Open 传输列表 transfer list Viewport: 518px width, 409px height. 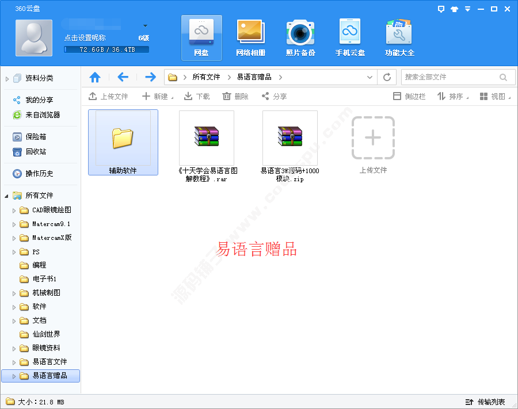point(485,402)
